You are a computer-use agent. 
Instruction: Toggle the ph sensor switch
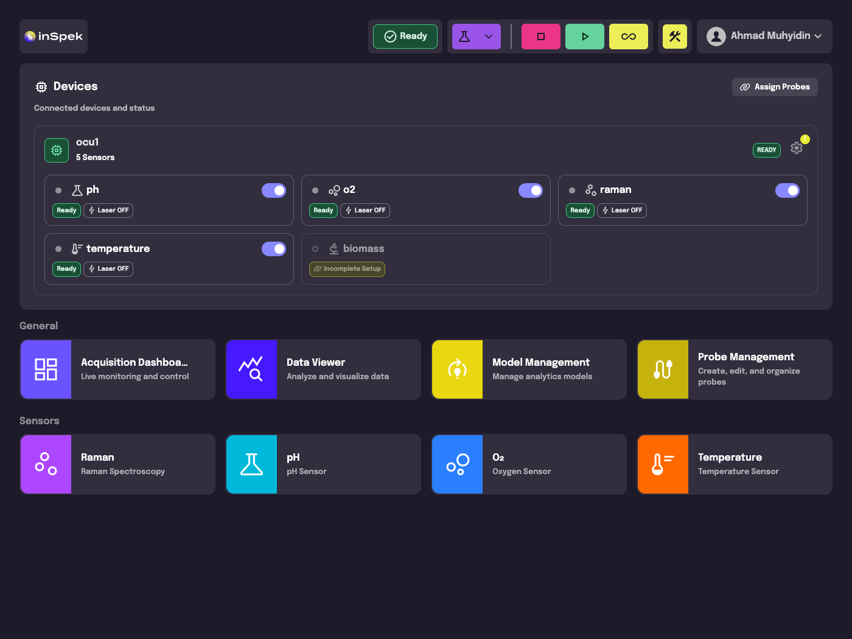[x=274, y=190]
